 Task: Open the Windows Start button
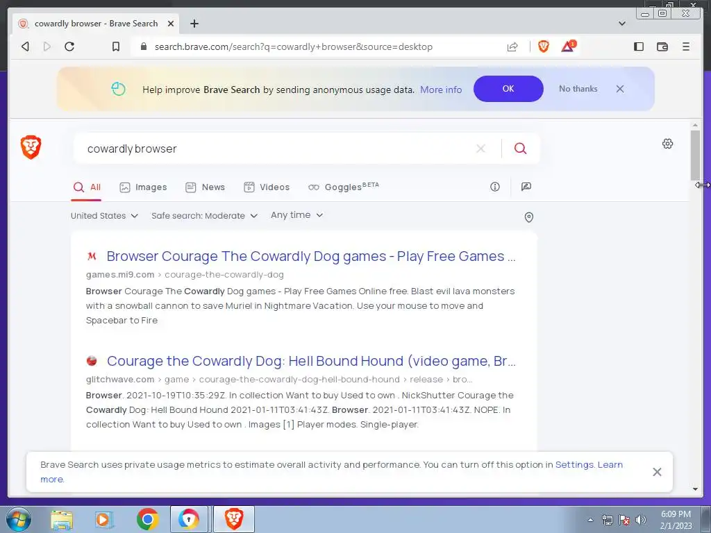(x=19, y=519)
